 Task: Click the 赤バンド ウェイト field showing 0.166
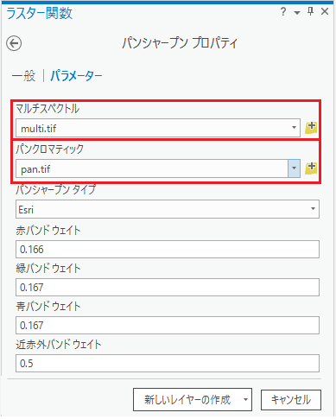(x=168, y=250)
